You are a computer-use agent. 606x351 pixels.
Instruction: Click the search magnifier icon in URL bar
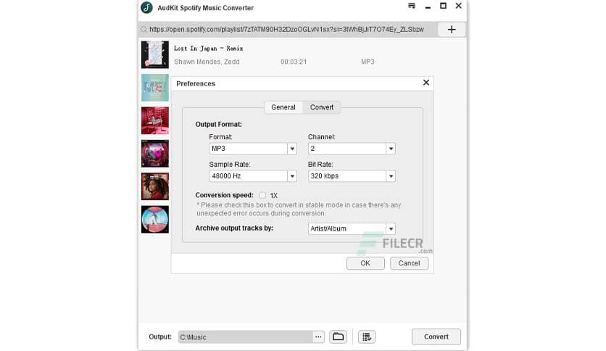point(144,30)
